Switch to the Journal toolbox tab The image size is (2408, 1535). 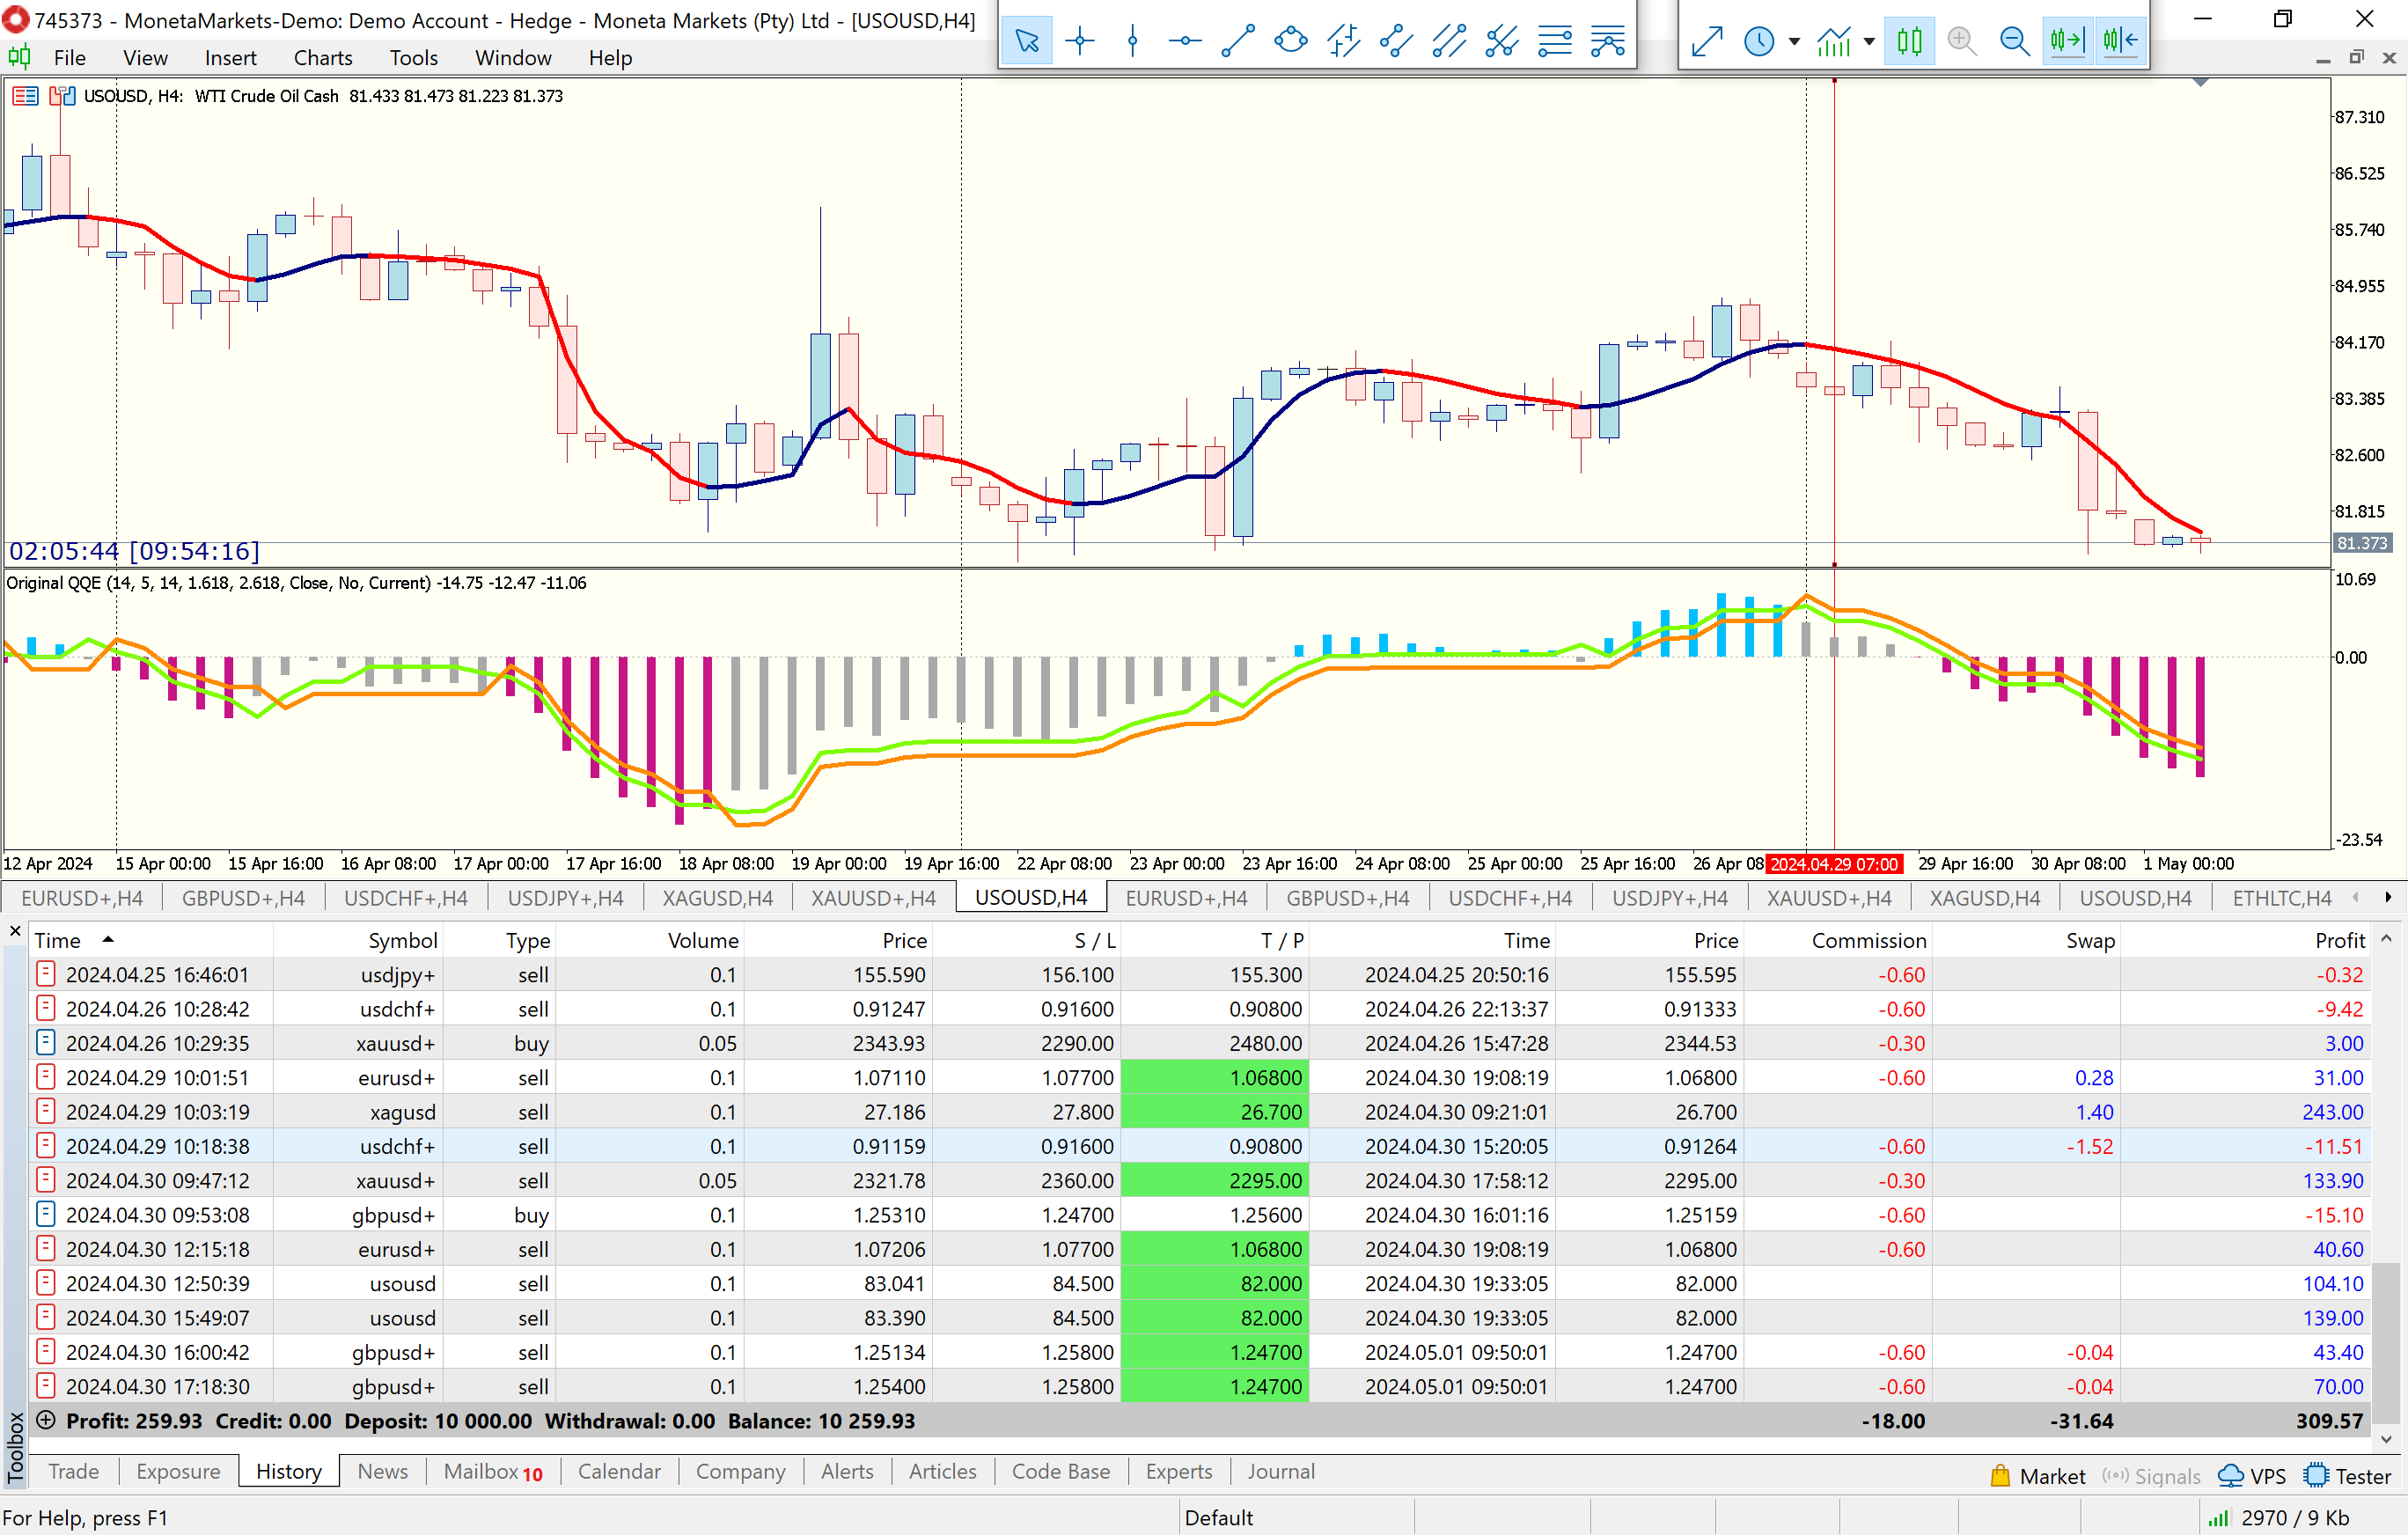click(x=1280, y=1471)
